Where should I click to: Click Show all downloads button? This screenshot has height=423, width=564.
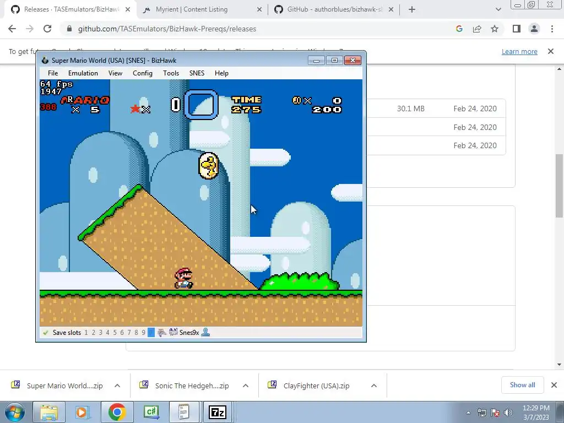pyautogui.click(x=522, y=385)
